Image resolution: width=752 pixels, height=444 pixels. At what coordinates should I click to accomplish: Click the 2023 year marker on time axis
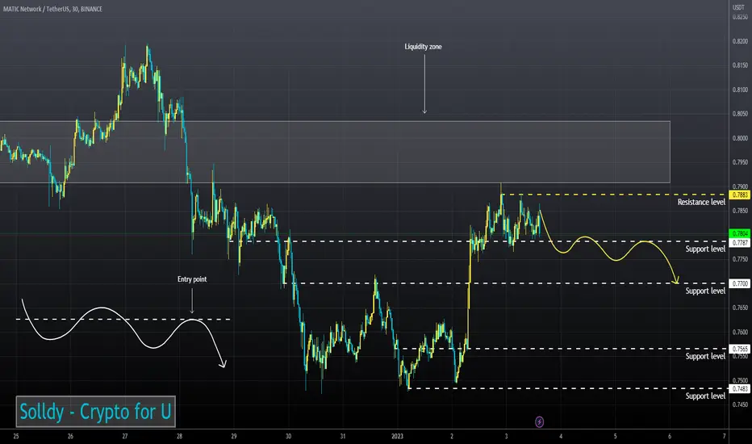tap(397, 436)
